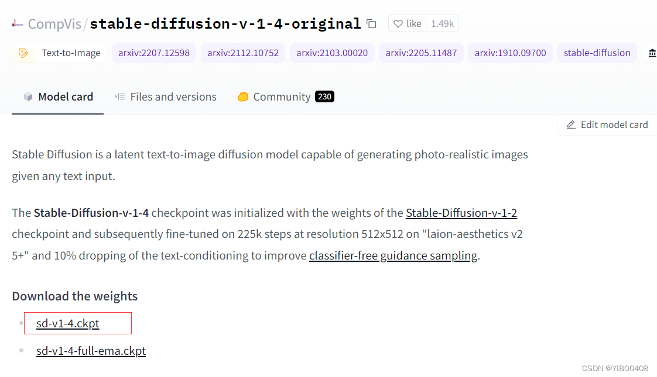Open the Stable-Diffusion-v-1-2 link
This screenshot has width=657, height=377.
point(461,213)
